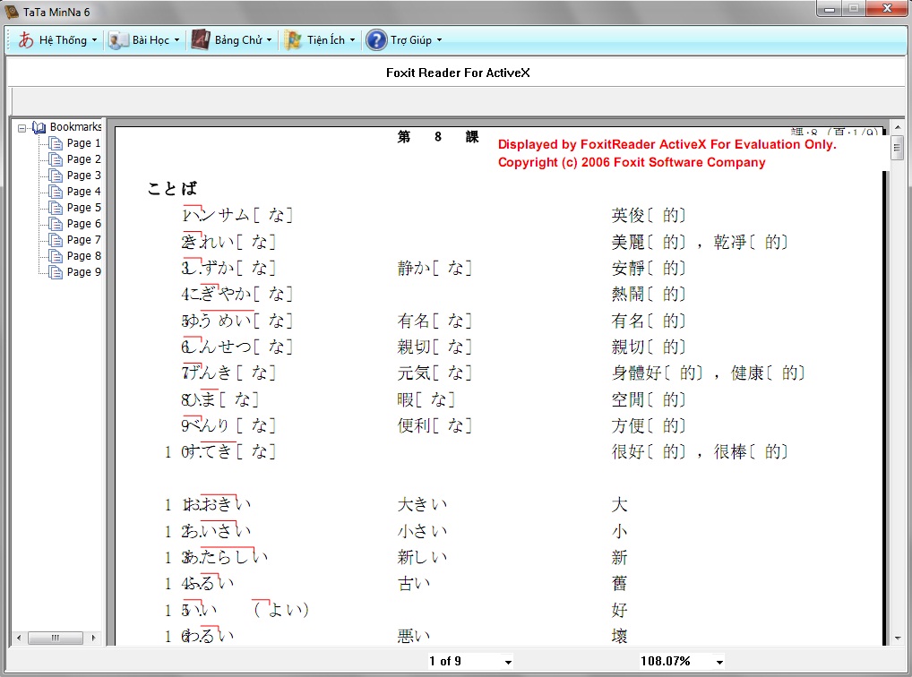
Task: Click the hiragana あ icon of Hệ Thống
Action: pos(26,40)
